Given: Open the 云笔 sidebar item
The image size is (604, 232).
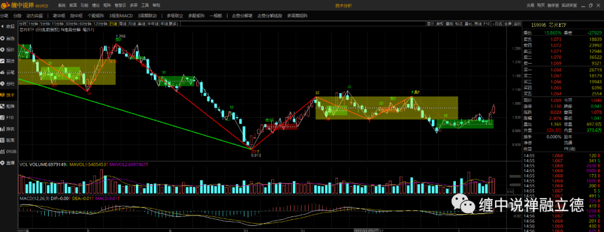Looking at the screenshot, I should coord(8,72).
